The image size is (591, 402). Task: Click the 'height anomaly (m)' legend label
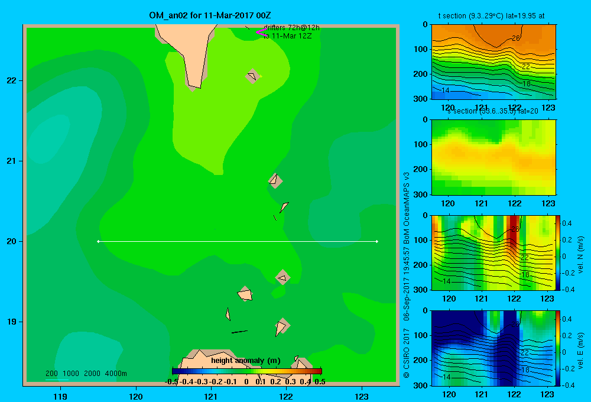246,361
